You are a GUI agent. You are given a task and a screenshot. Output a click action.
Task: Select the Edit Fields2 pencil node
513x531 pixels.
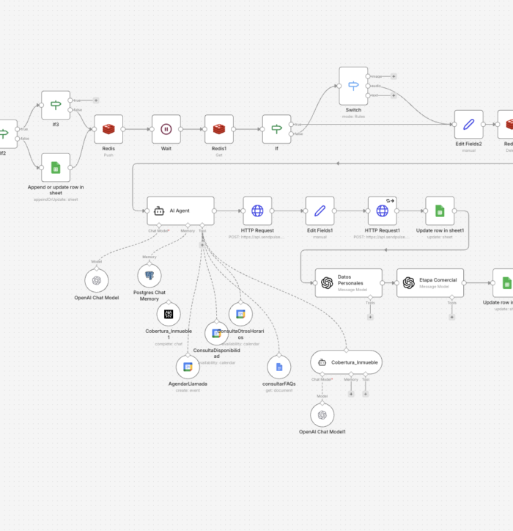click(468, 125)
